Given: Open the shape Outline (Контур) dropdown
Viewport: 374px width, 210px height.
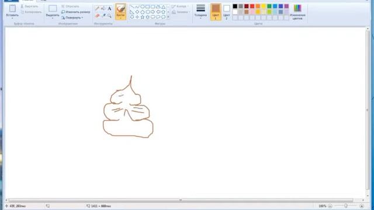Looking at the screenshot, I should [x=180, y=6].
